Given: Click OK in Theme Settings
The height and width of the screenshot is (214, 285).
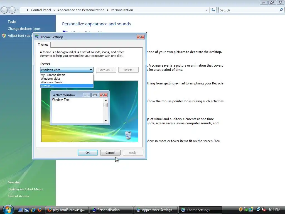Looking at the screenshot, I should pos(88,153).
